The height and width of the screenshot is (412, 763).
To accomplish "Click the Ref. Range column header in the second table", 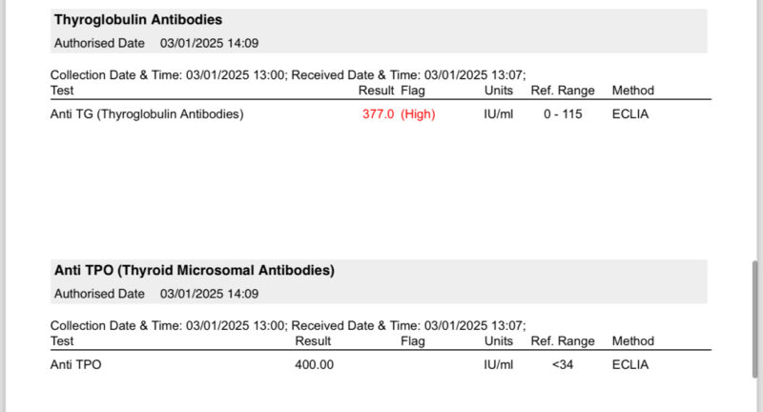I will point(563,341).
